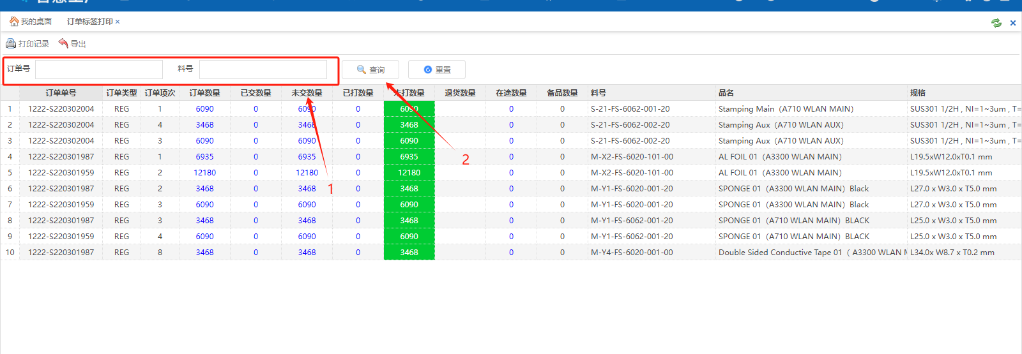Click the 订单类型 column header
The height and width of the screenshot is (354, 1022).
(x=121, y=93)
